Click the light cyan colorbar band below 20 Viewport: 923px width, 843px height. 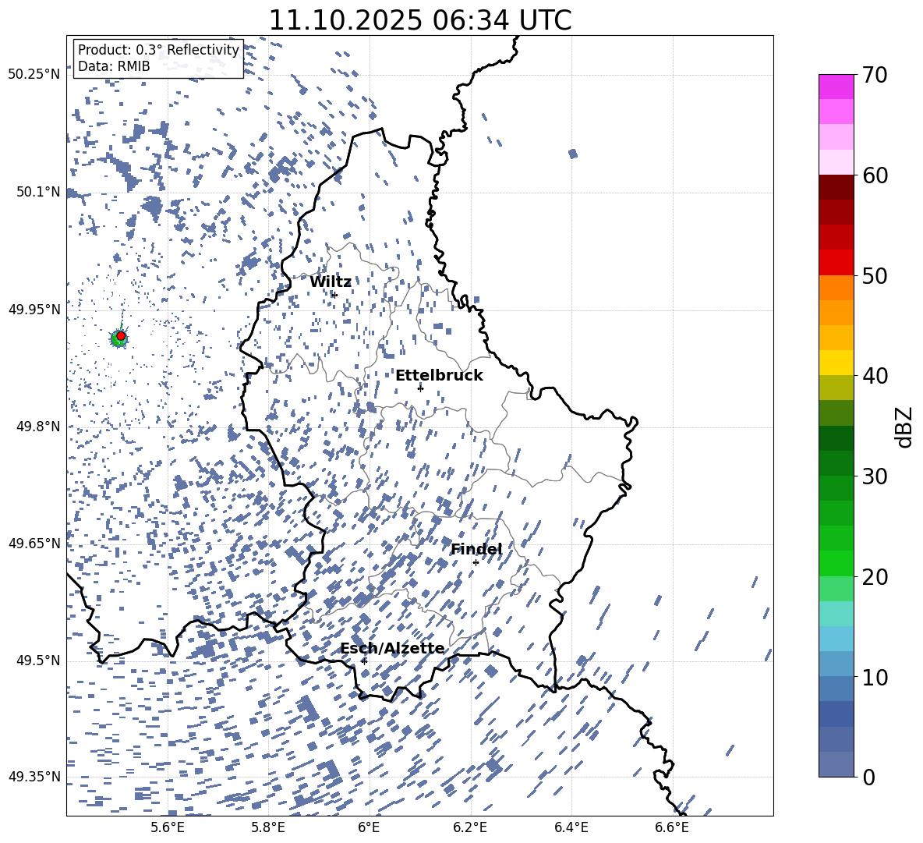(836, 614)
